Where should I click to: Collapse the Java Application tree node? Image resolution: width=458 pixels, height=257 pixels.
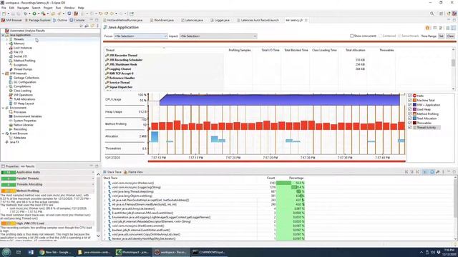tap(3, 35)
